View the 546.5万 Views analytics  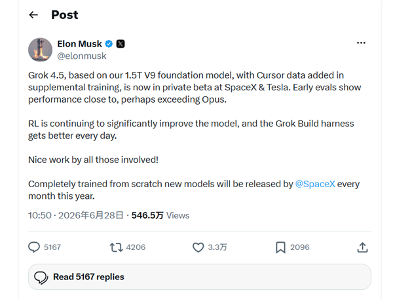tap(160, 215)
